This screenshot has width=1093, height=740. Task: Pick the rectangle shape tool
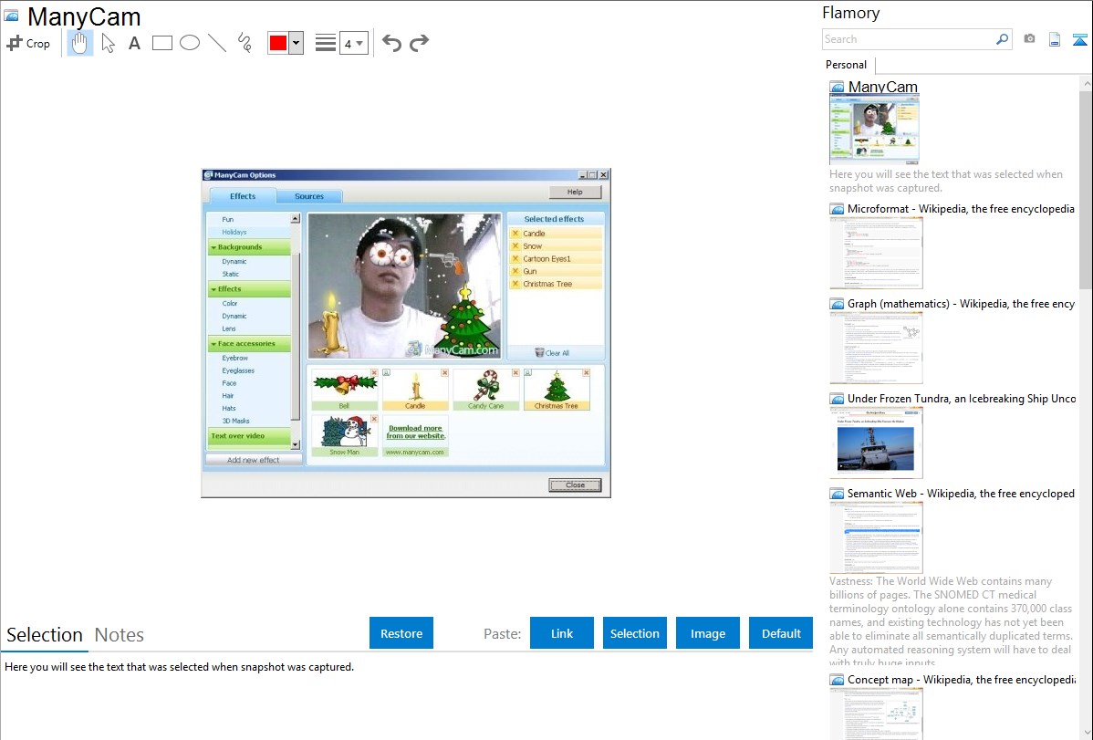tap(162, 43)
